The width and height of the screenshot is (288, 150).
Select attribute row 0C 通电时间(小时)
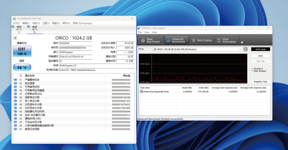click(x=72, y=119)
